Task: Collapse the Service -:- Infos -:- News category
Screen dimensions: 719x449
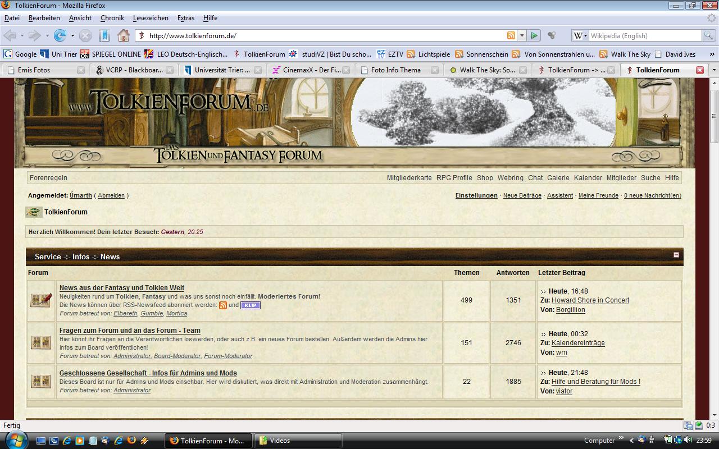Action: click(676, 255)
